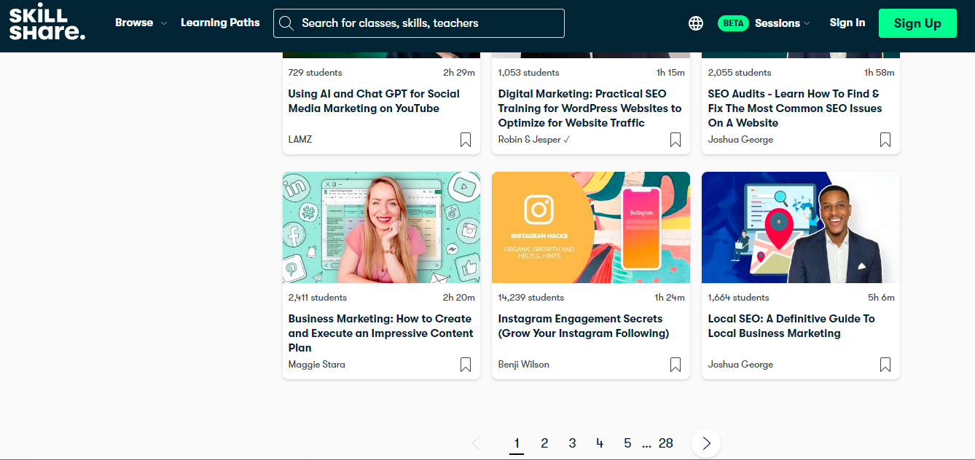
Task: Click '5h 6m' duration text
Action: (881, 297)
